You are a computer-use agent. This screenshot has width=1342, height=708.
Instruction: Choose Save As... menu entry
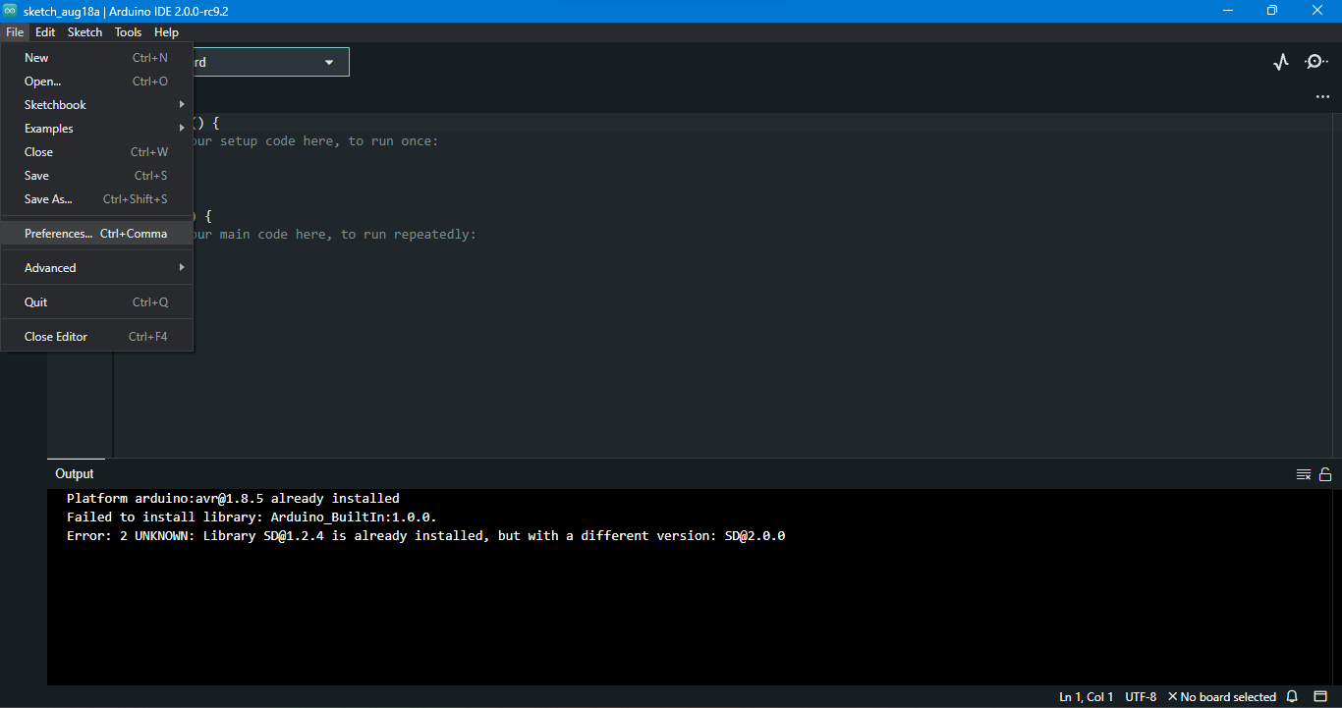96,199
